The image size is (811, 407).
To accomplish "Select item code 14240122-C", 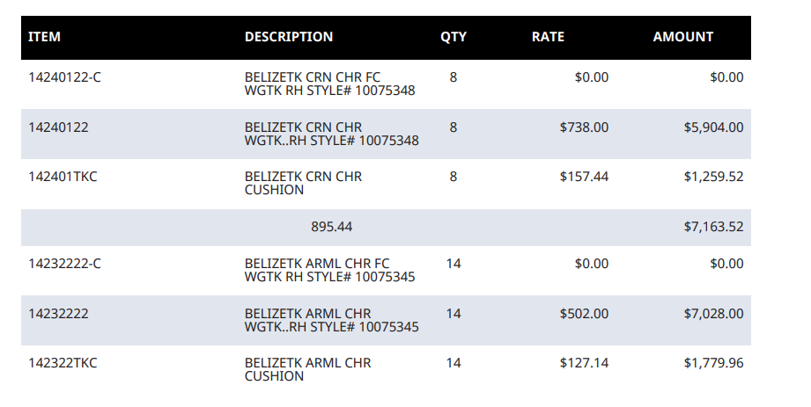I will pyautogui.click(x=64, y=77).
